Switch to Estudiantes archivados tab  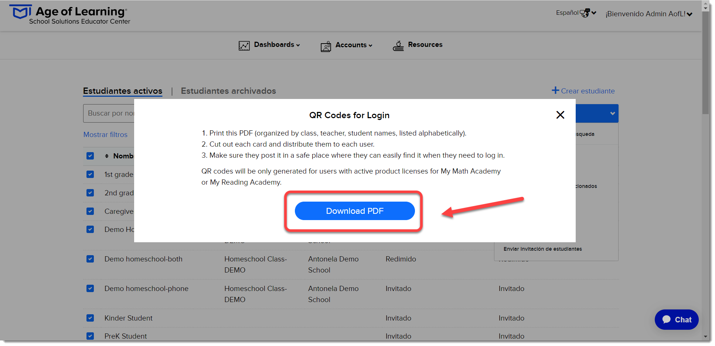pyautogui.click(x=228, y=91)
